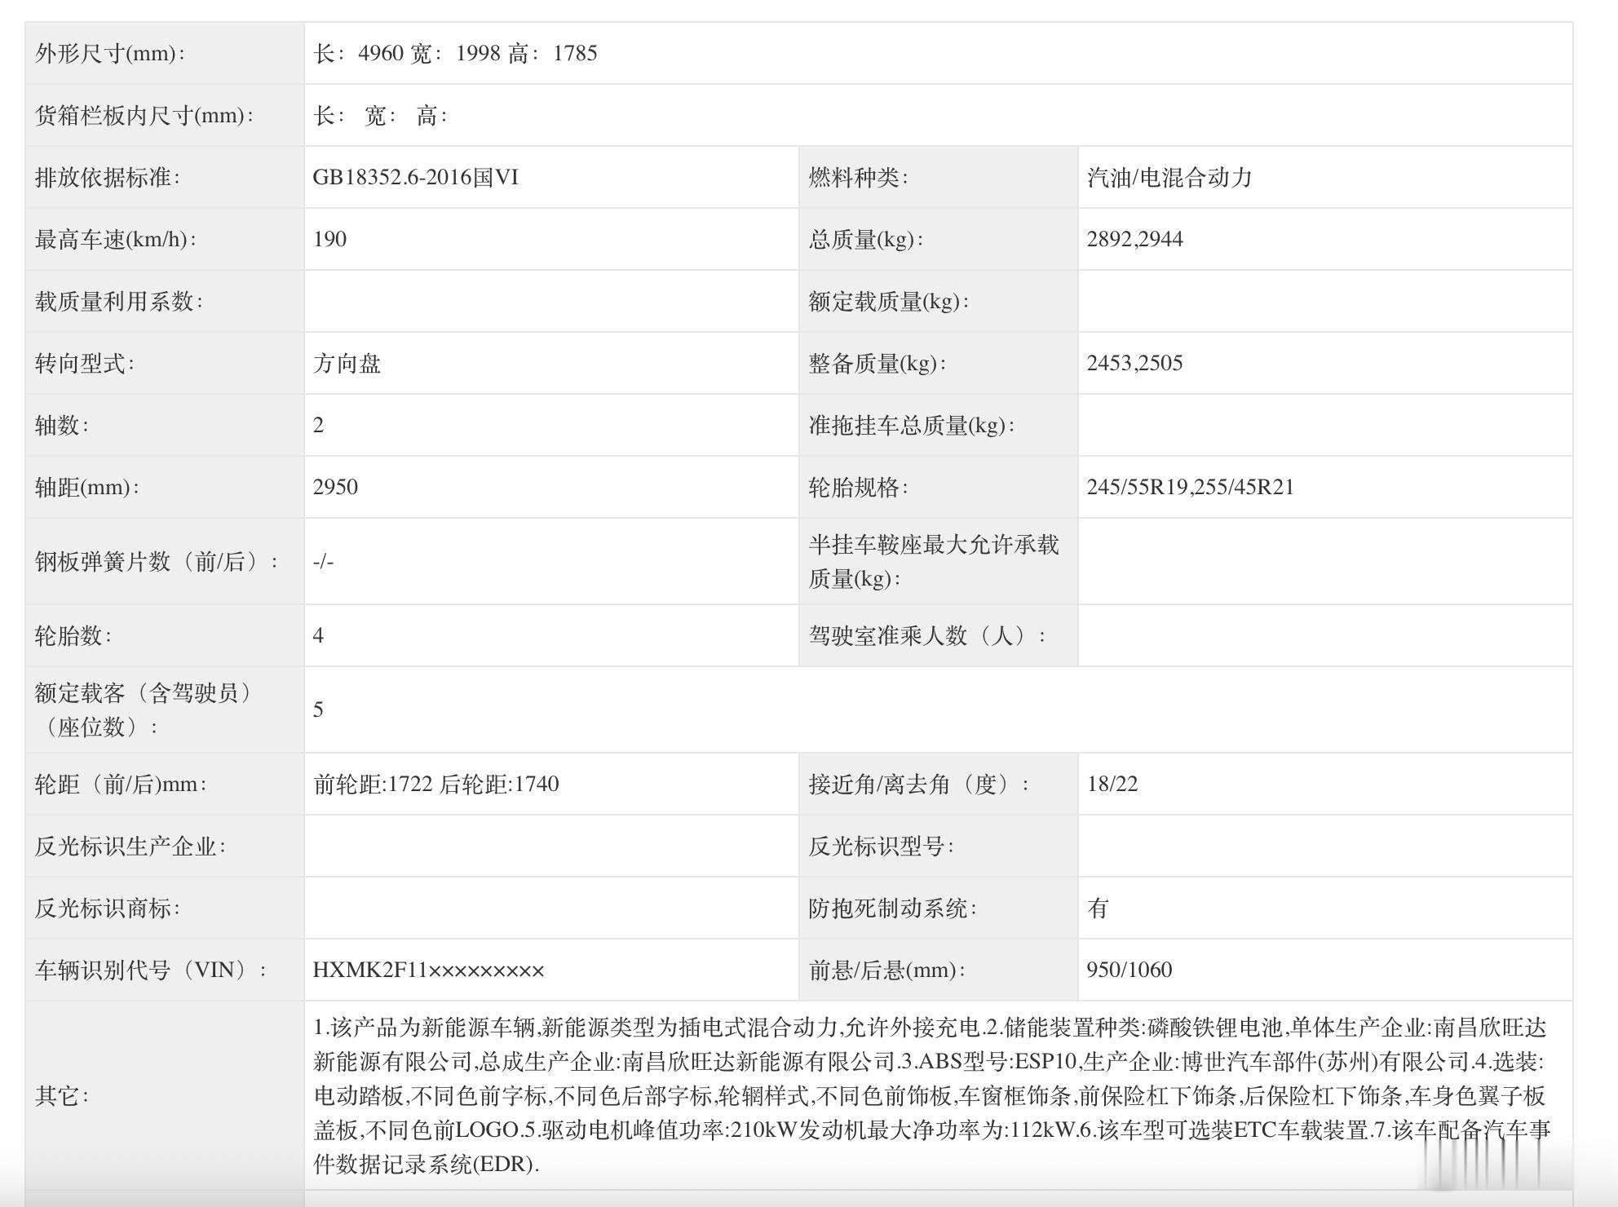Click the '半挂车鞍座最大允许承载质量(kg):' label
The width and height of the screenshot is (1618, 1207).
pos(934,561)
